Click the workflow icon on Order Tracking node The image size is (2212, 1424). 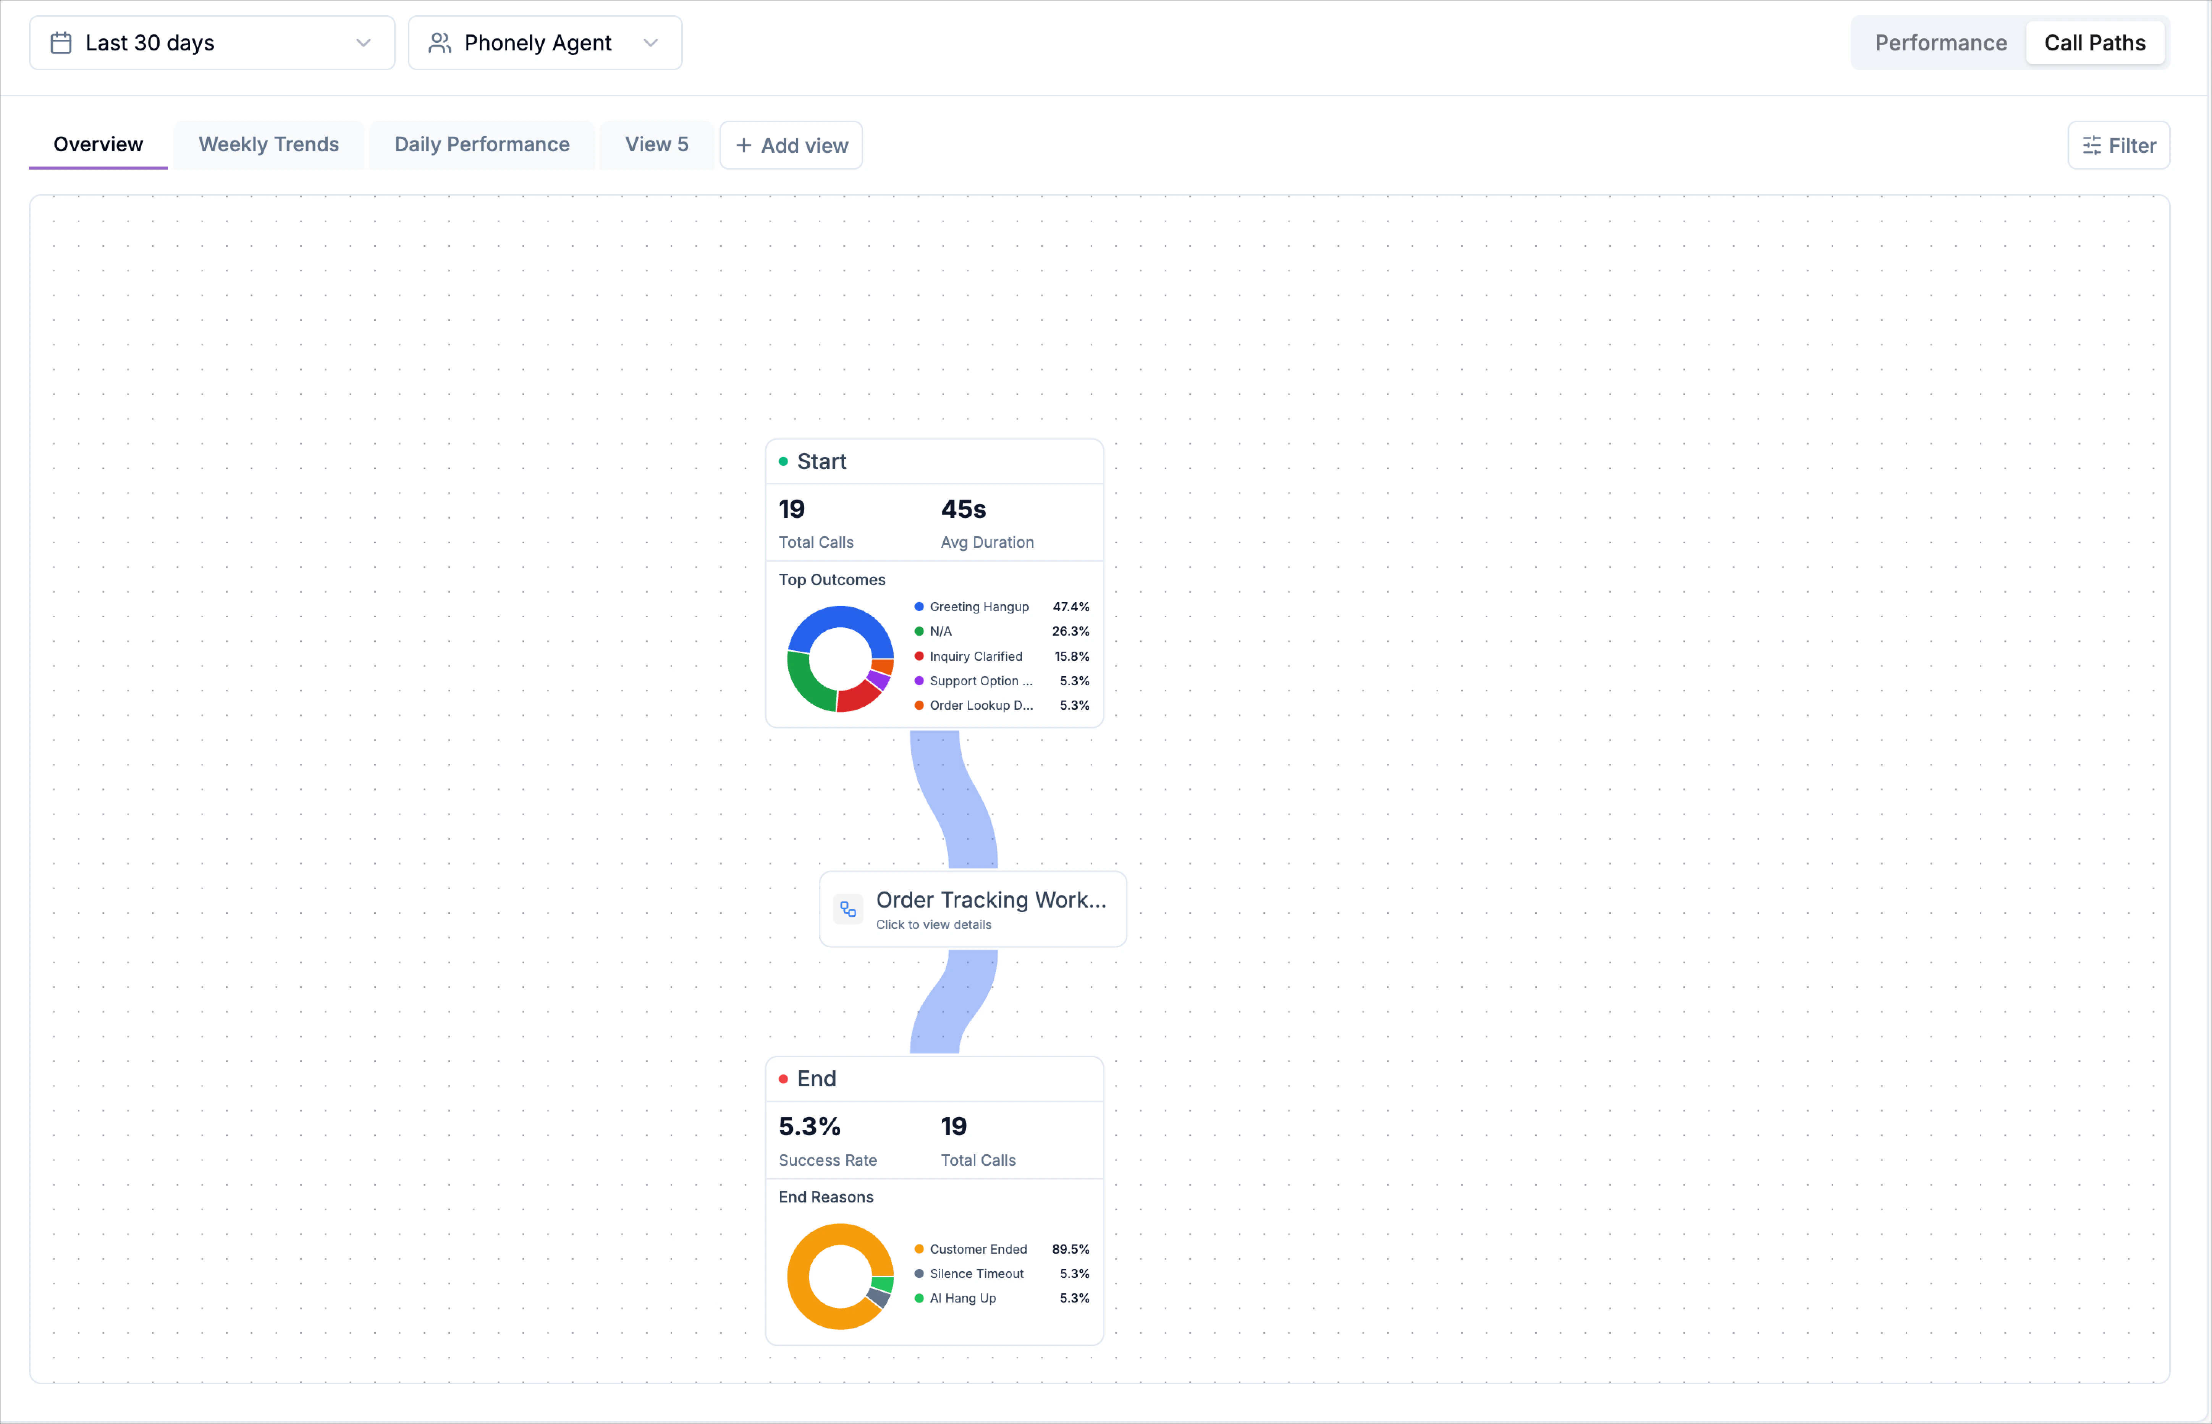(848, 910)
